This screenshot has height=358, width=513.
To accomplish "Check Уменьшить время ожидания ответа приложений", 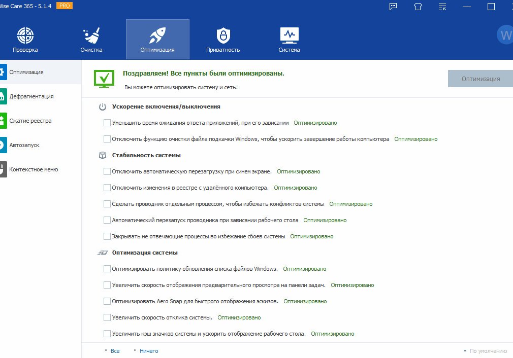I will point(107,123).
